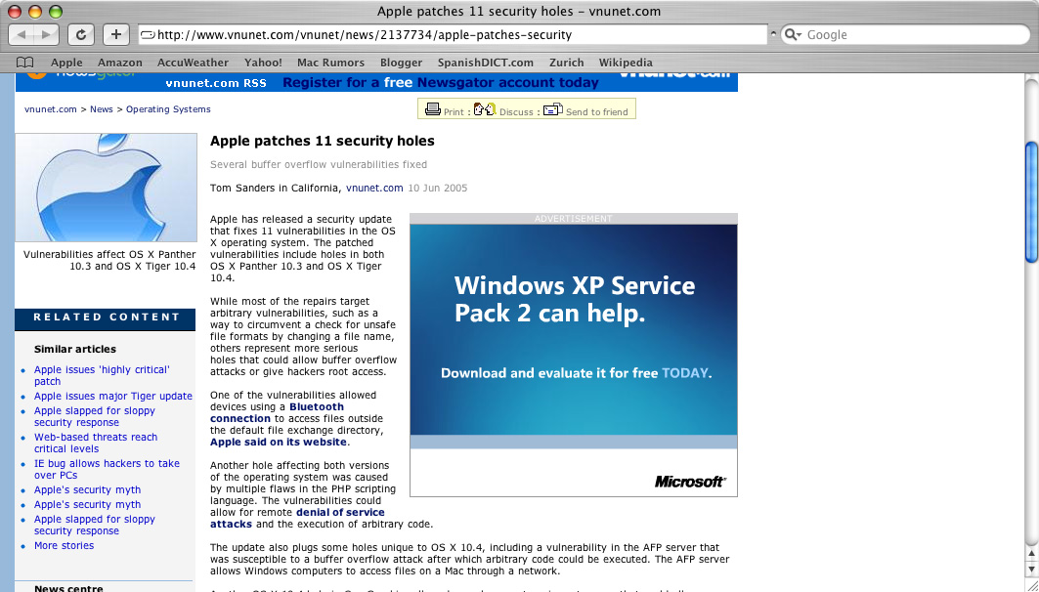Click the 'RELATED CONTENT' header
1039x592 pixels.
[x=106, y=317]
